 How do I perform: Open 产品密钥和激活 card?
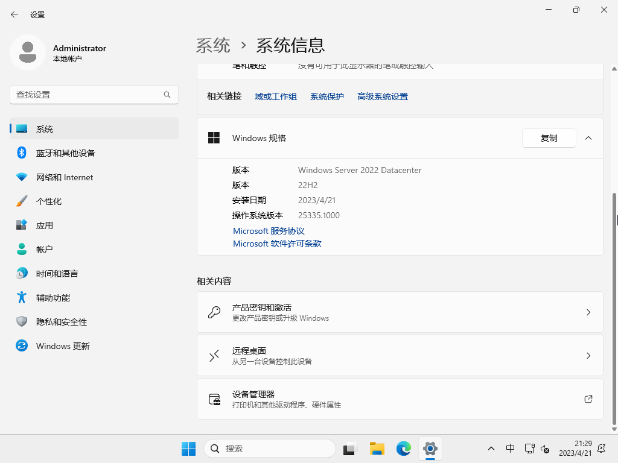point(400,312)
